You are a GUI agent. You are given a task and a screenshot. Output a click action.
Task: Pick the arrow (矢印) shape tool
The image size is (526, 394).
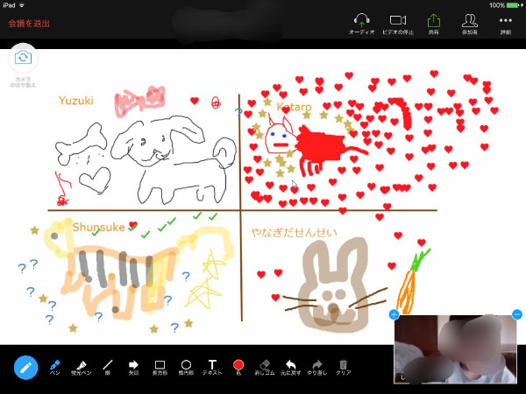[133, 365]
